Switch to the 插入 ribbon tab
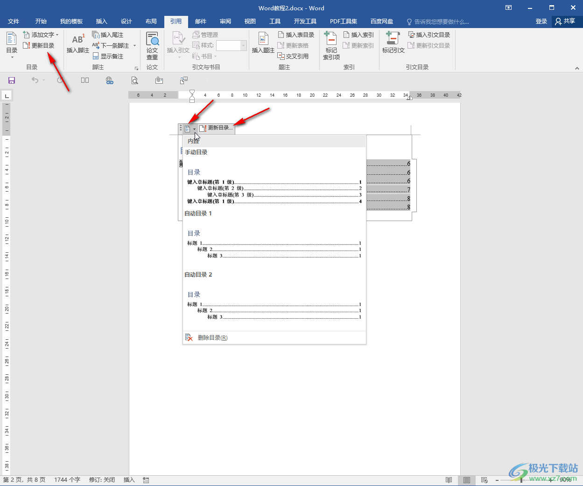583x486 pixels. point(101,21)
